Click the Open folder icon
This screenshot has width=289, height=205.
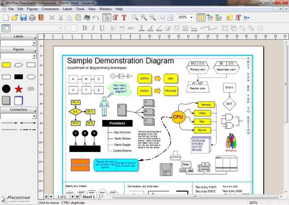point(15,18)
